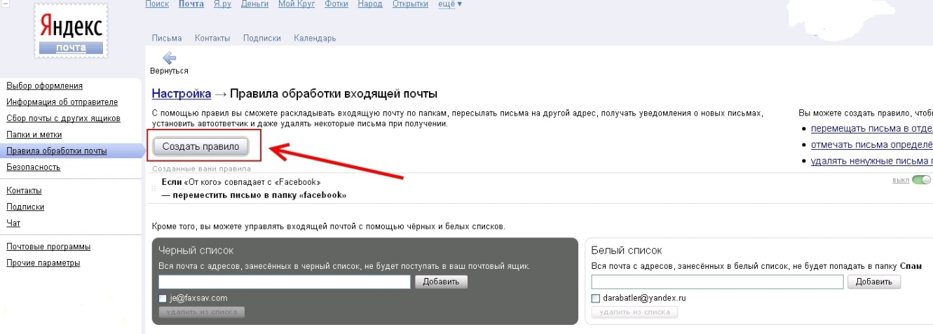
Task: Click 'удалить из списка' in black list
Action: (202, 312)
